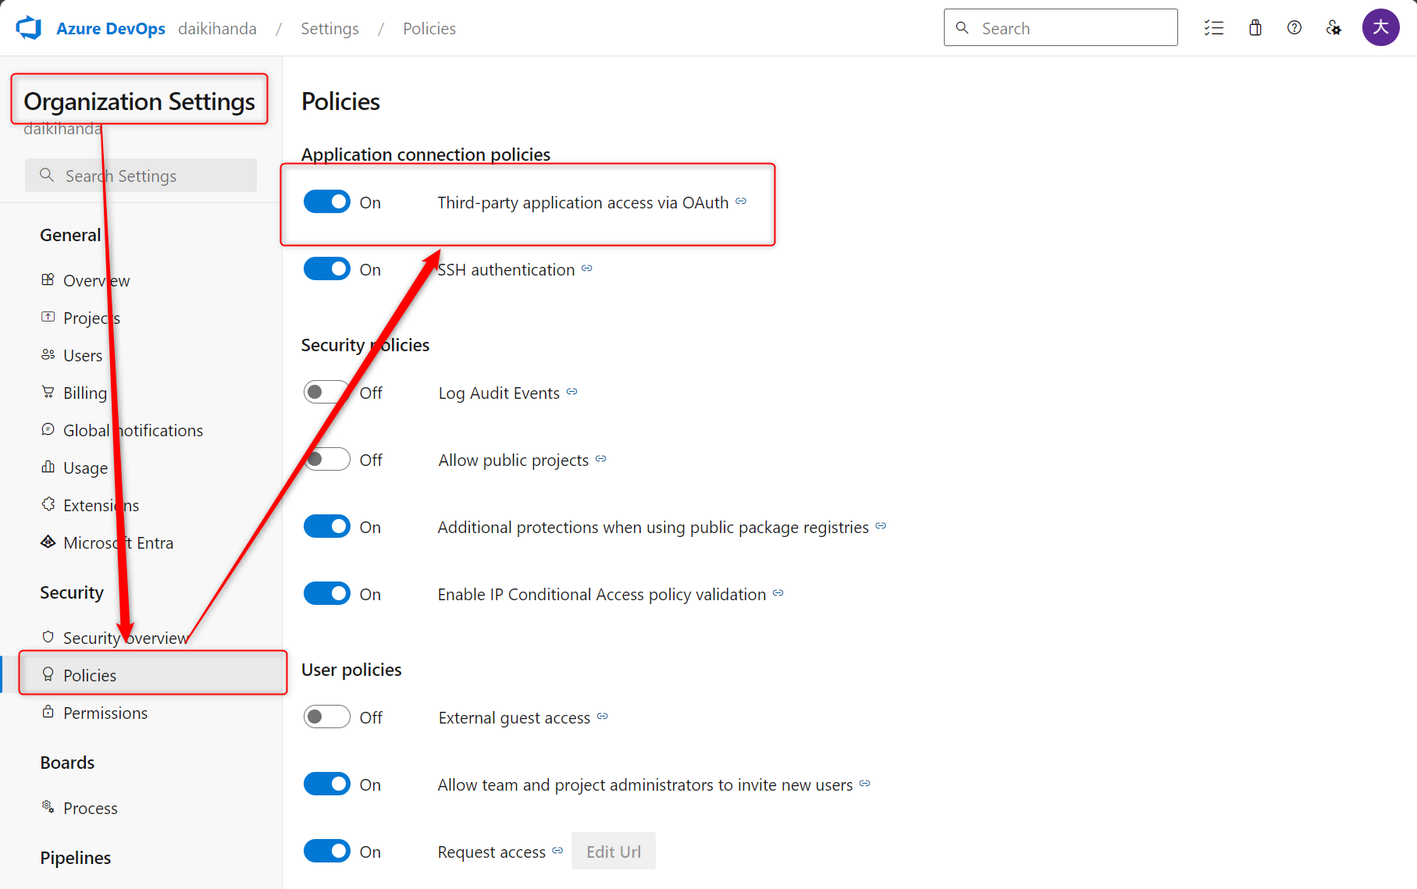Open the User settings icon
The width and height of the screenshot is (1417, 889).
pyautogui.click(x=1333, y=28)
